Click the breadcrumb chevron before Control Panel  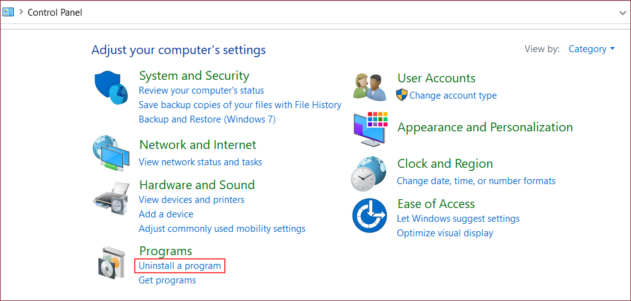click(x=21, y=13)
